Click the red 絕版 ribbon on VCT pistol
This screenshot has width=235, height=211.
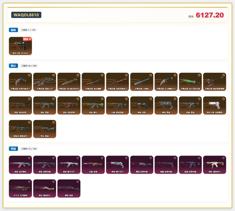coord(27,39)
